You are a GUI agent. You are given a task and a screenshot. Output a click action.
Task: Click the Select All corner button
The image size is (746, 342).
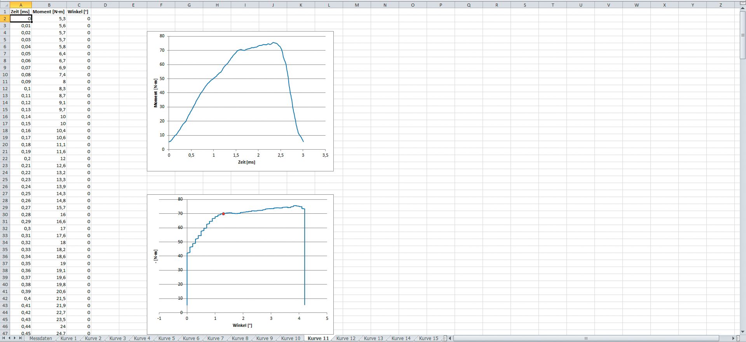(5, 5)
